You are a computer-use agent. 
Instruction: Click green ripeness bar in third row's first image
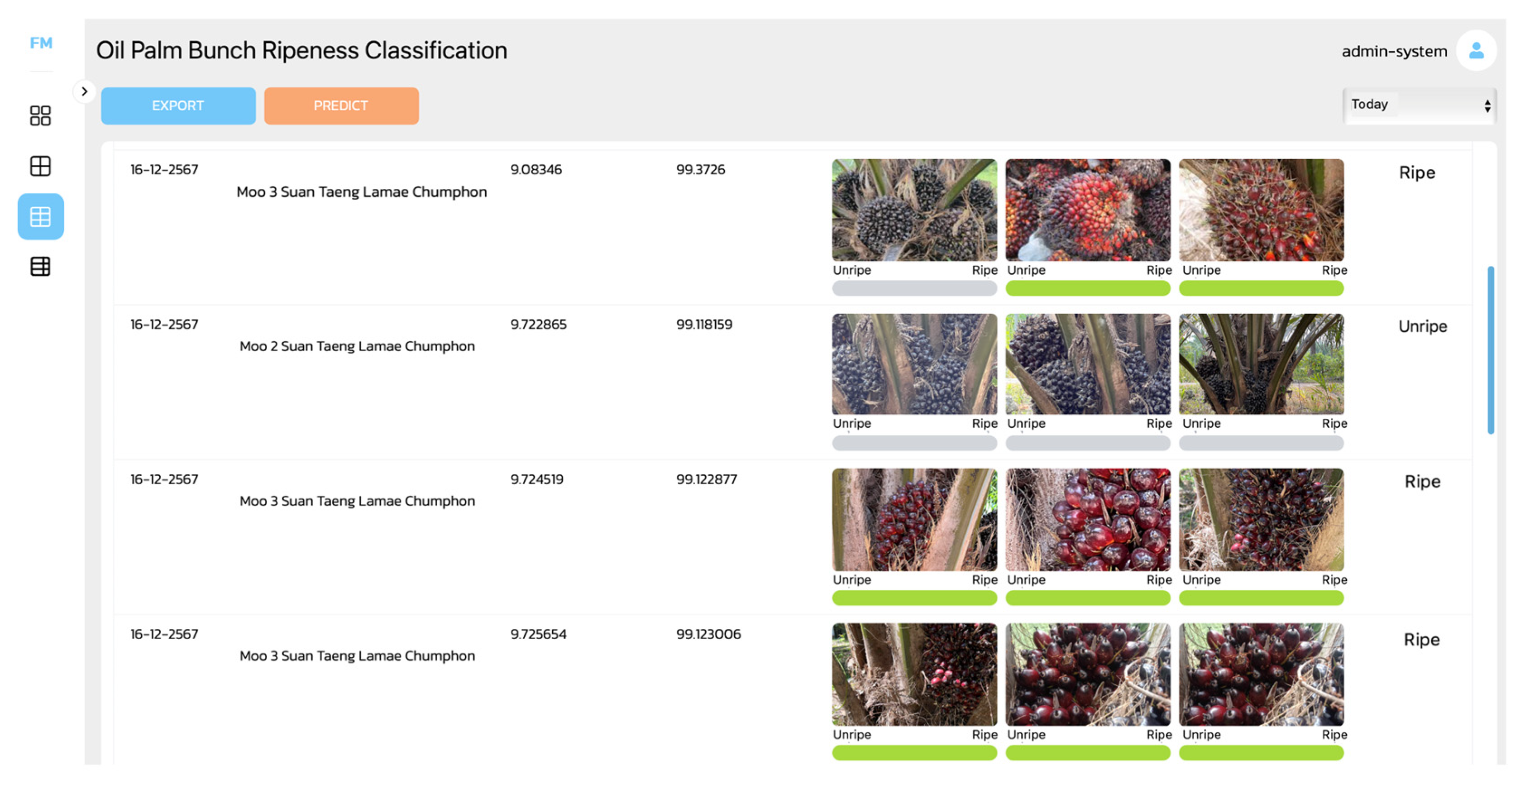click(913, 598)
